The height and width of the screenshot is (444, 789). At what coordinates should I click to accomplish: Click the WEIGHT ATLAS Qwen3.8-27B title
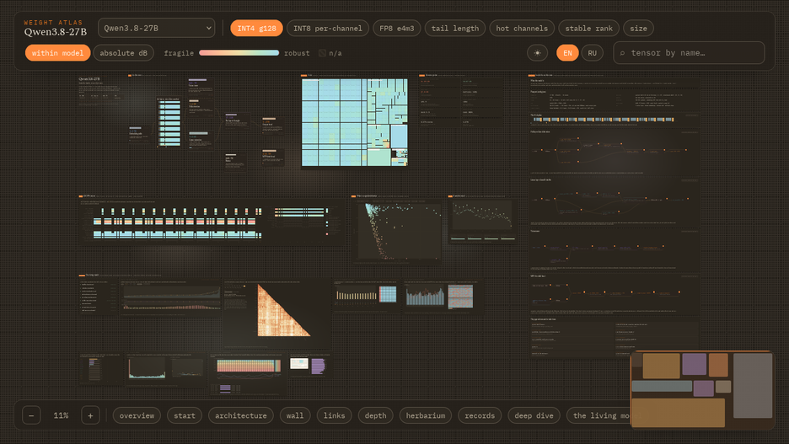pyautogui.click(x=56, y=28)
